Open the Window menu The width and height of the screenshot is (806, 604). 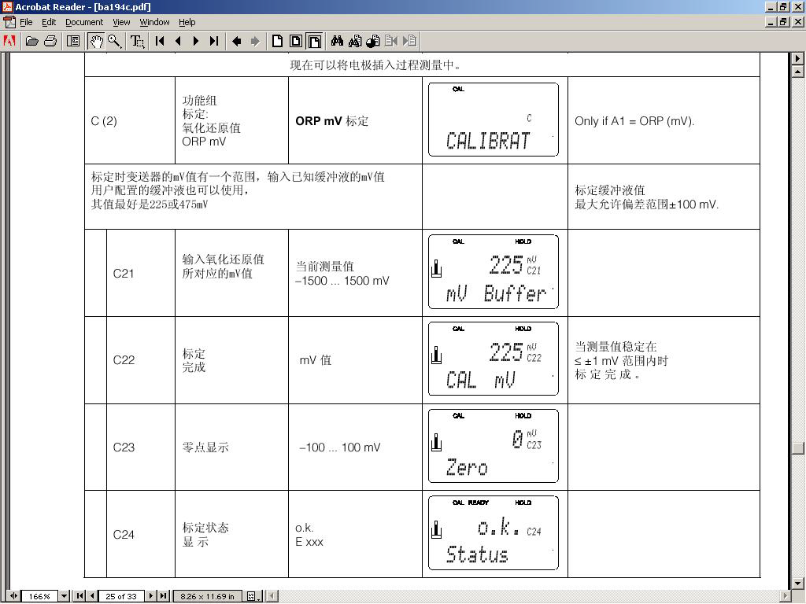[154, 22]
